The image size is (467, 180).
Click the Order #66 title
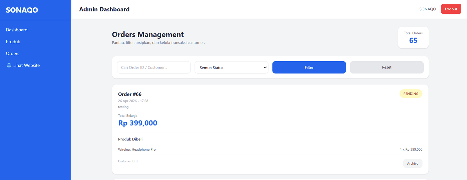130,94
